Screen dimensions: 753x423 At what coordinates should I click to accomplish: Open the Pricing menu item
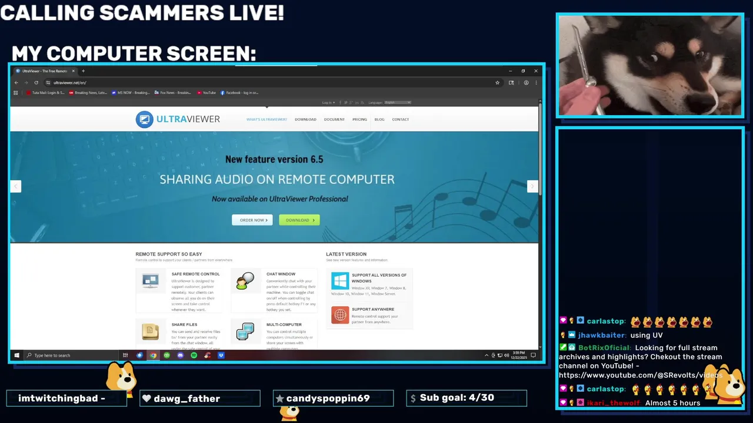pos(359,119)
